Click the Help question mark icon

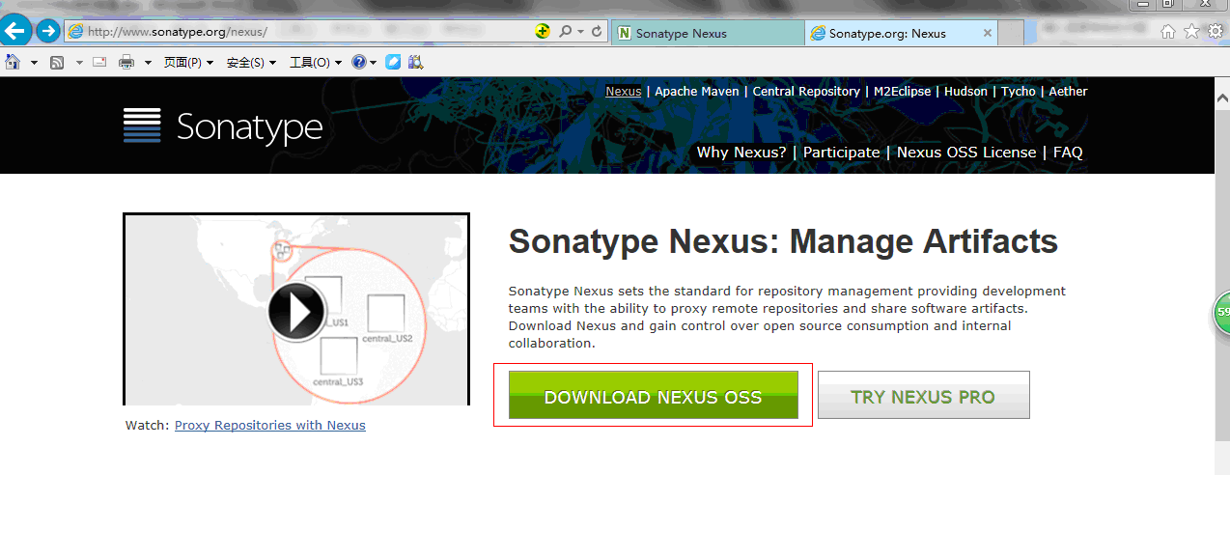359,63
